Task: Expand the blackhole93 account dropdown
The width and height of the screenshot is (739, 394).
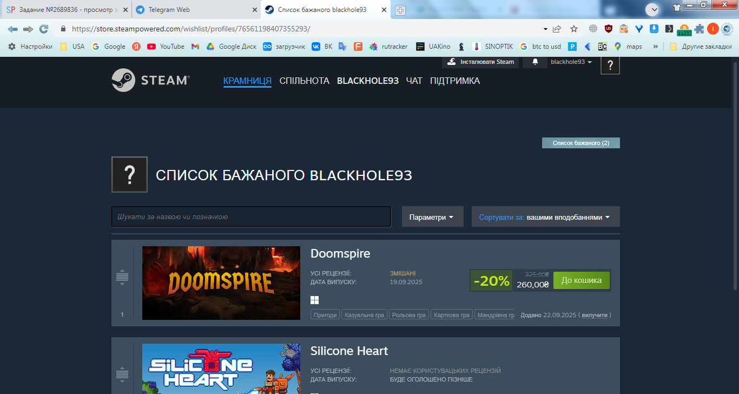Action: coord(571,62)
